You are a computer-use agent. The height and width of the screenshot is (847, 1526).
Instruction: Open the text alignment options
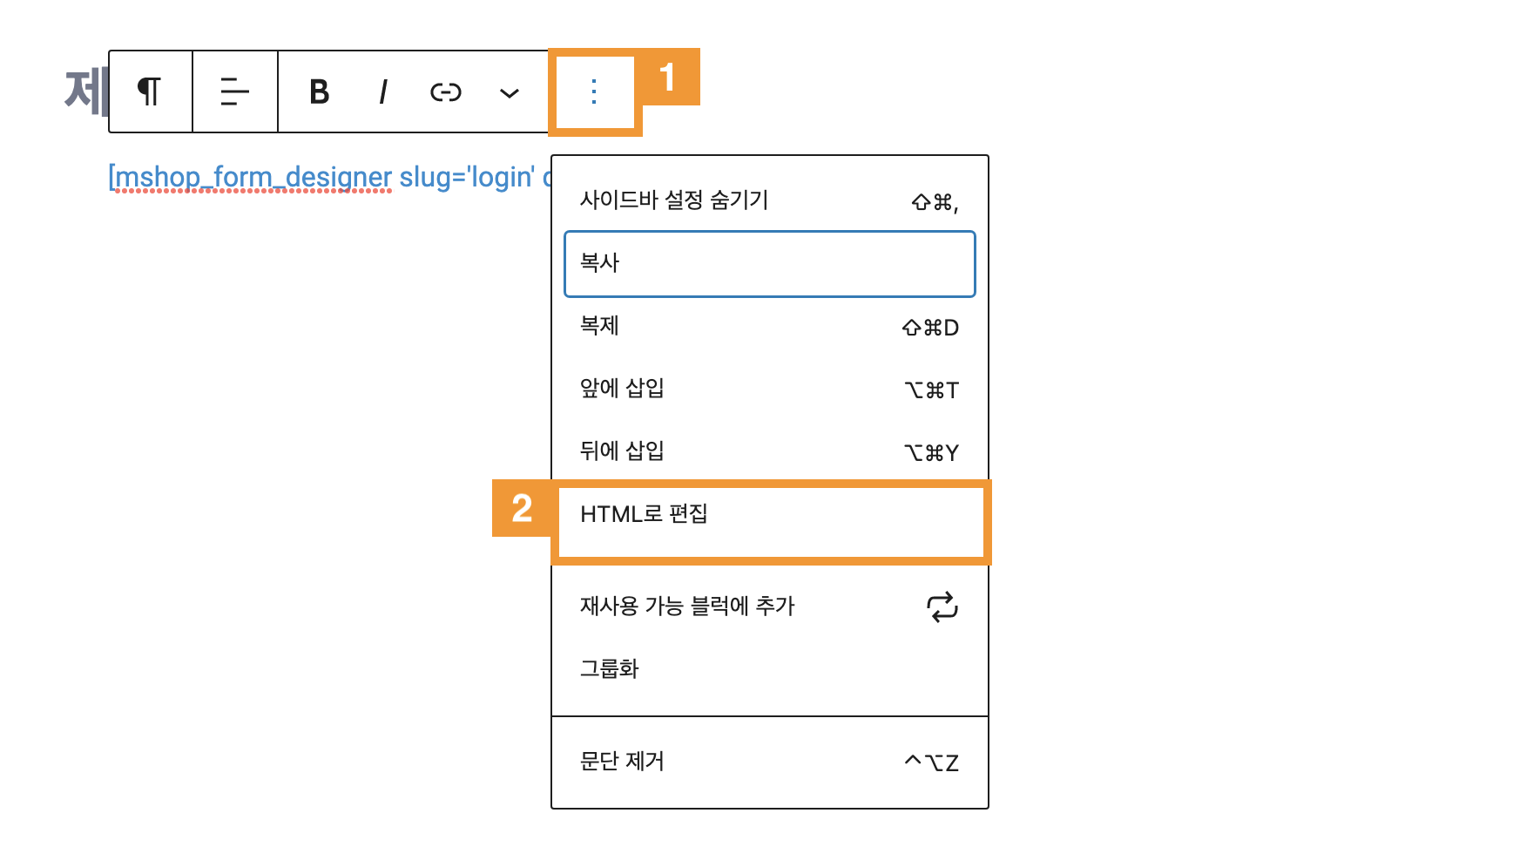click(x=234, y=91)
